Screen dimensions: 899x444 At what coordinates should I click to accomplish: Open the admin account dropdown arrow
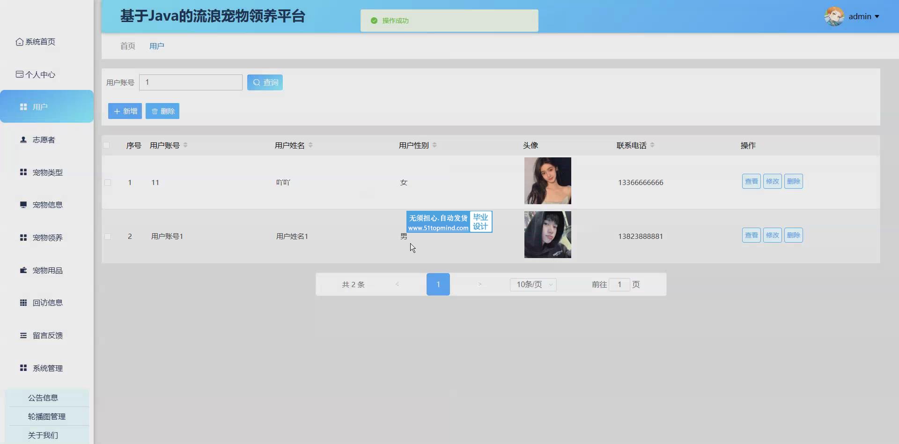pyautogui.click(x=877, y=16)
